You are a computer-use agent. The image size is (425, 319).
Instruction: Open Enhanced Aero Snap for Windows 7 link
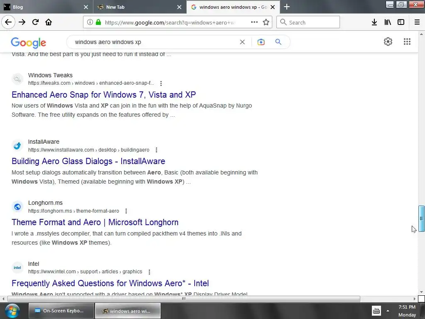tap(103, 95)
